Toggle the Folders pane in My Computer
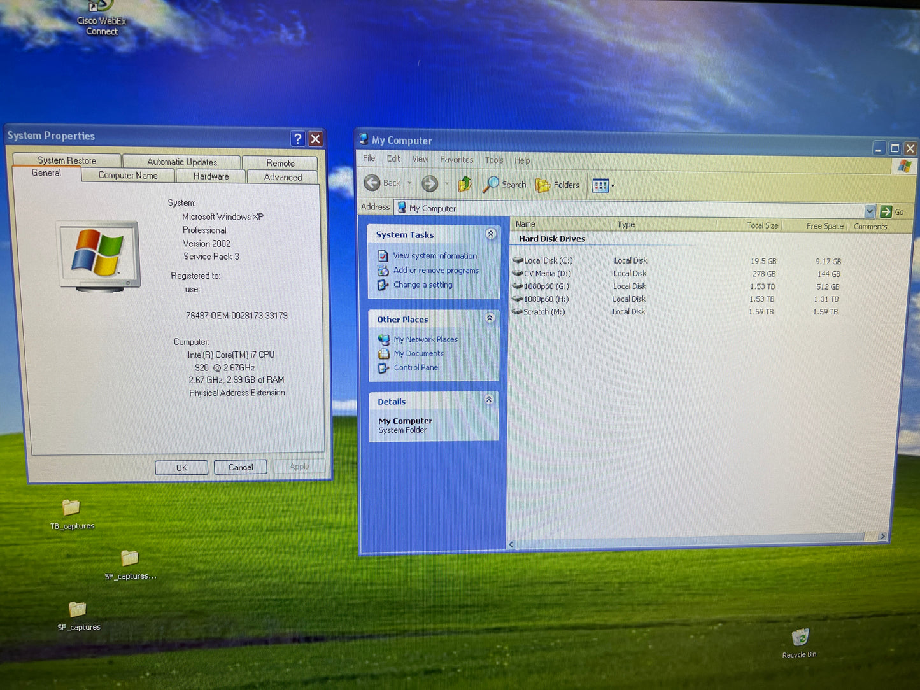 (x=558, y=185)
